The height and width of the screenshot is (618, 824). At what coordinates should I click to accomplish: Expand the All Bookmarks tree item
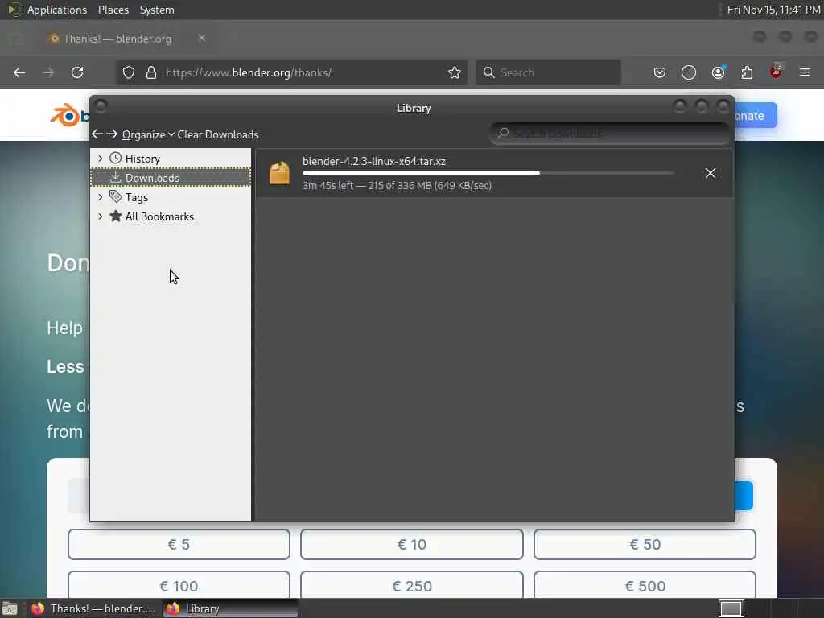coord(101,216)
